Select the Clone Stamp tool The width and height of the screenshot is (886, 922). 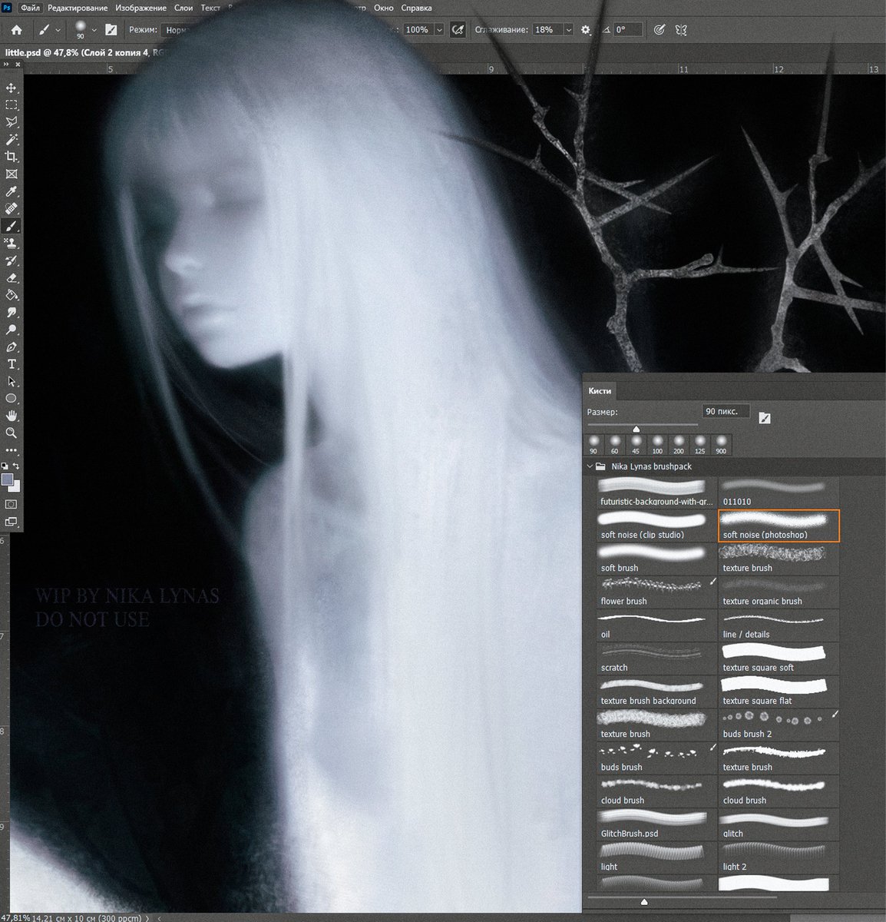click(x=12, y=244)
